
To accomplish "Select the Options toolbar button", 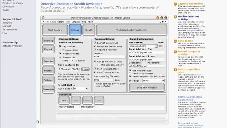I will point(75,30).
